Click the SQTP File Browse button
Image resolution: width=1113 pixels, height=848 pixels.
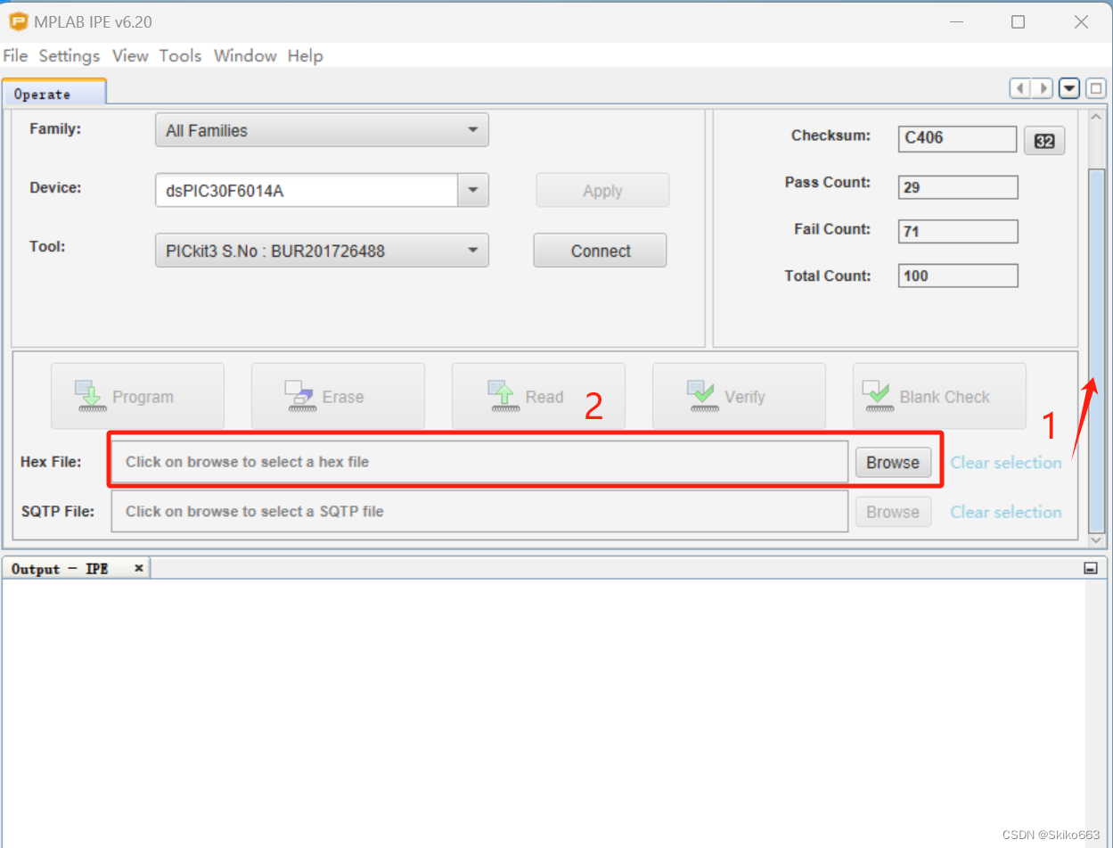pos(893,512)
